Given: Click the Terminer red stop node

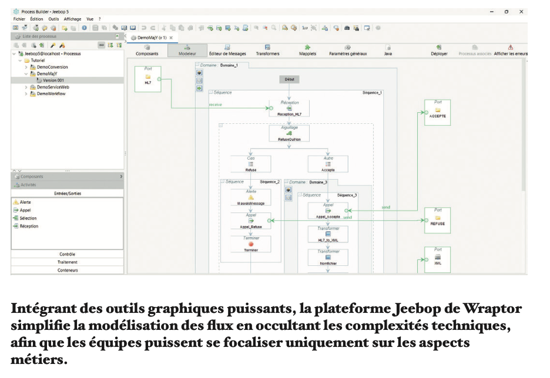Looking at the screenshot, I should click(x=251, y=244).
